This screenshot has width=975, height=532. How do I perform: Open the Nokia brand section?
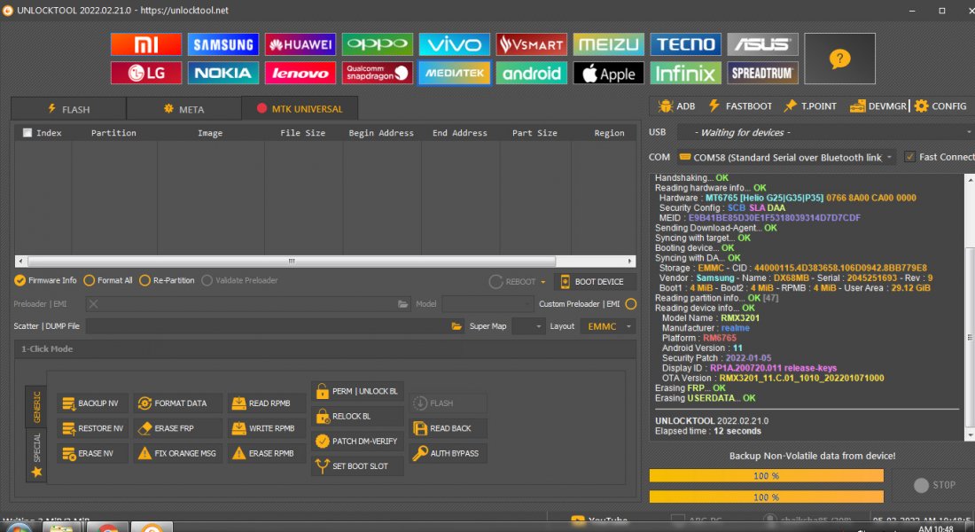coord(223,73)
